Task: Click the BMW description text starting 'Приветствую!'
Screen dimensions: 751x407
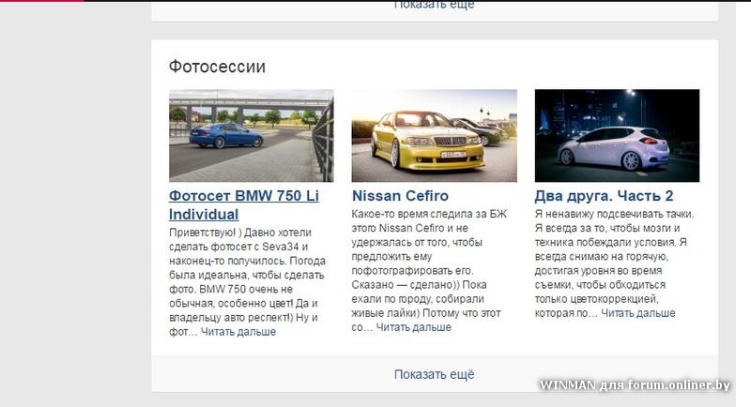Action: 247,281
